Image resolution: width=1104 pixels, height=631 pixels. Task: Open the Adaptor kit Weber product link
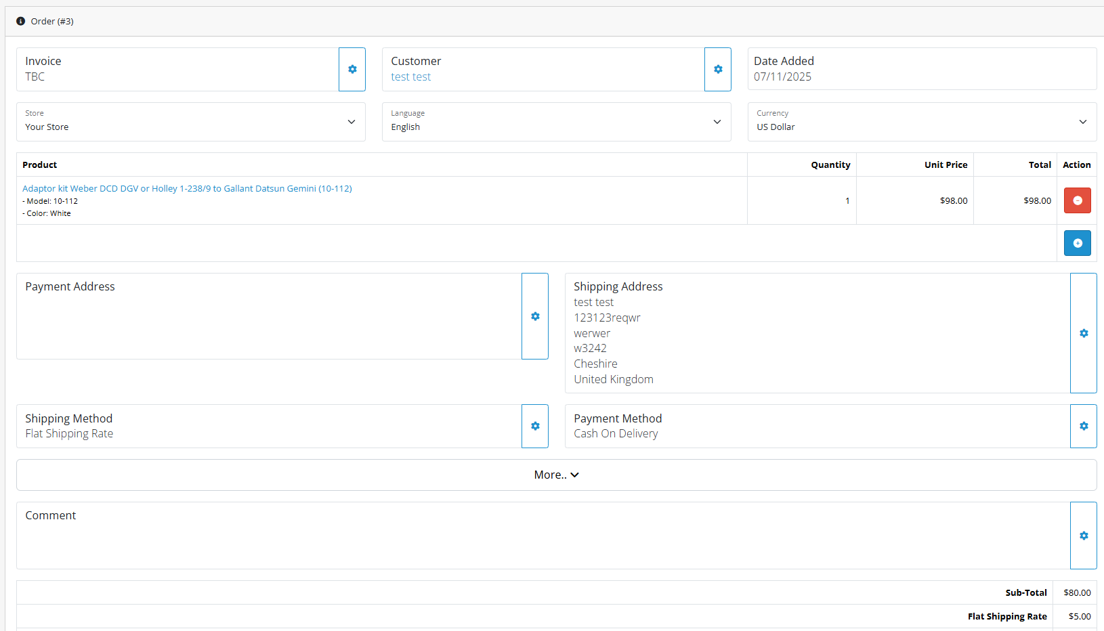[187, 188]
